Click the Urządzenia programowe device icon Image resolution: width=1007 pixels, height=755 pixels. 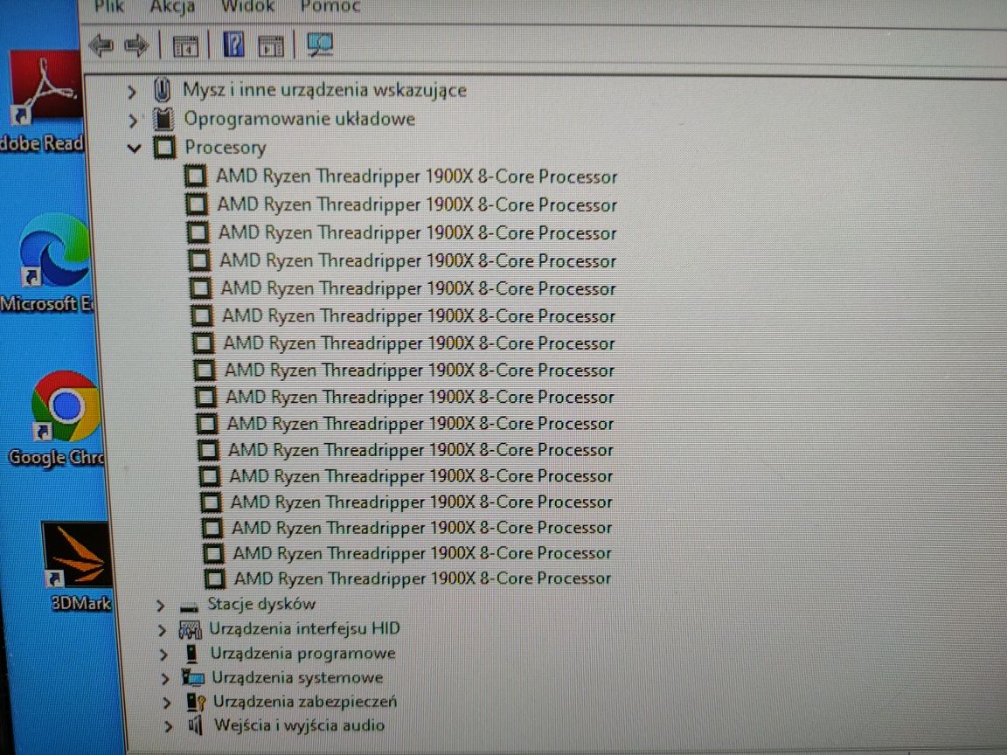191,654
